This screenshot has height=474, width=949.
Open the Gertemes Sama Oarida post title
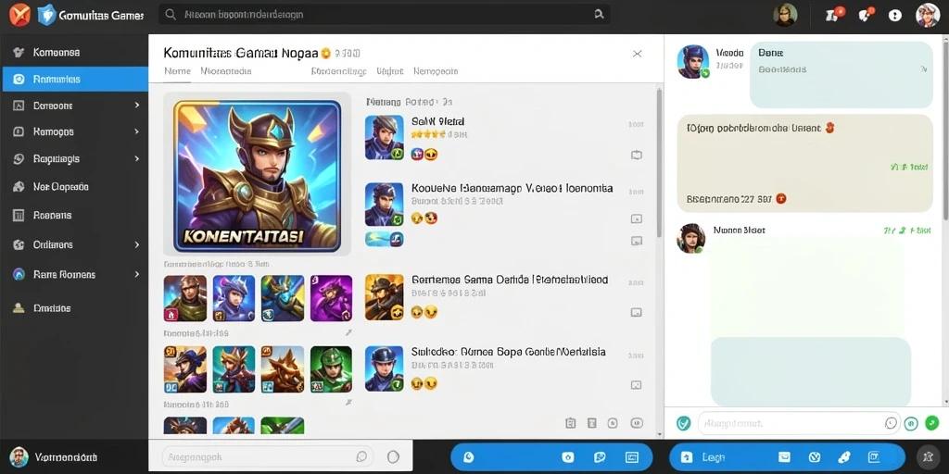pyautogui.click(x=510, y=280)
